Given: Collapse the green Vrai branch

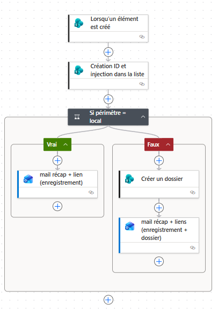Looking at the screenshot, I should point(66,144).
